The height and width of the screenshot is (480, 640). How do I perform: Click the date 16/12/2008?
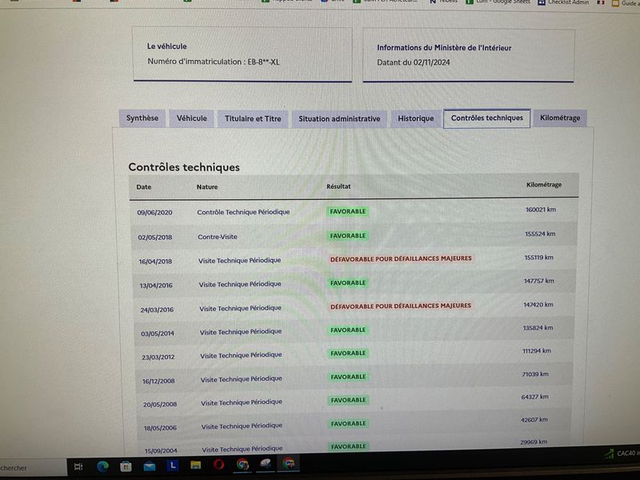click(158, 381)
